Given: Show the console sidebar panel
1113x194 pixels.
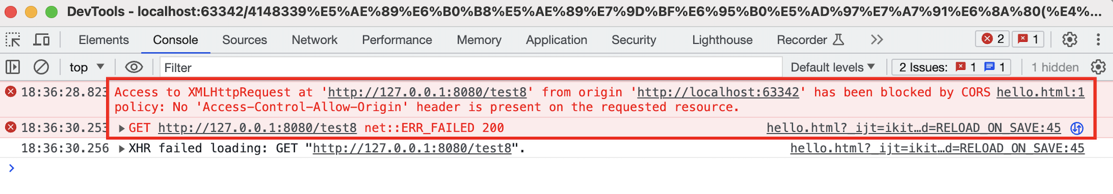Looking at the screenshot, I should point(13,68).
